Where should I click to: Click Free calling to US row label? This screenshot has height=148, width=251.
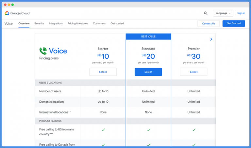57,132
